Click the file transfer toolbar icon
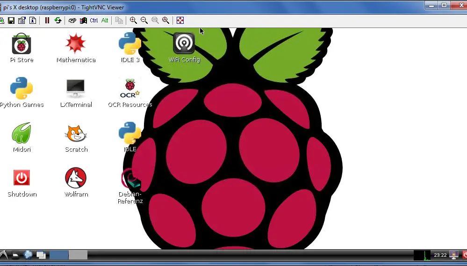This screenshot has height=266, width=467. [119, 20]
